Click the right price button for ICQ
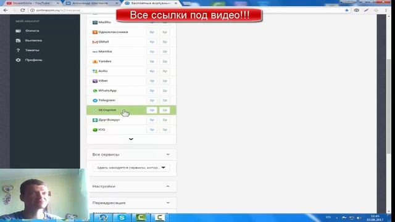The width and height of the screenshot is (395, 222). pyautogui.click(x=165, y=130)
